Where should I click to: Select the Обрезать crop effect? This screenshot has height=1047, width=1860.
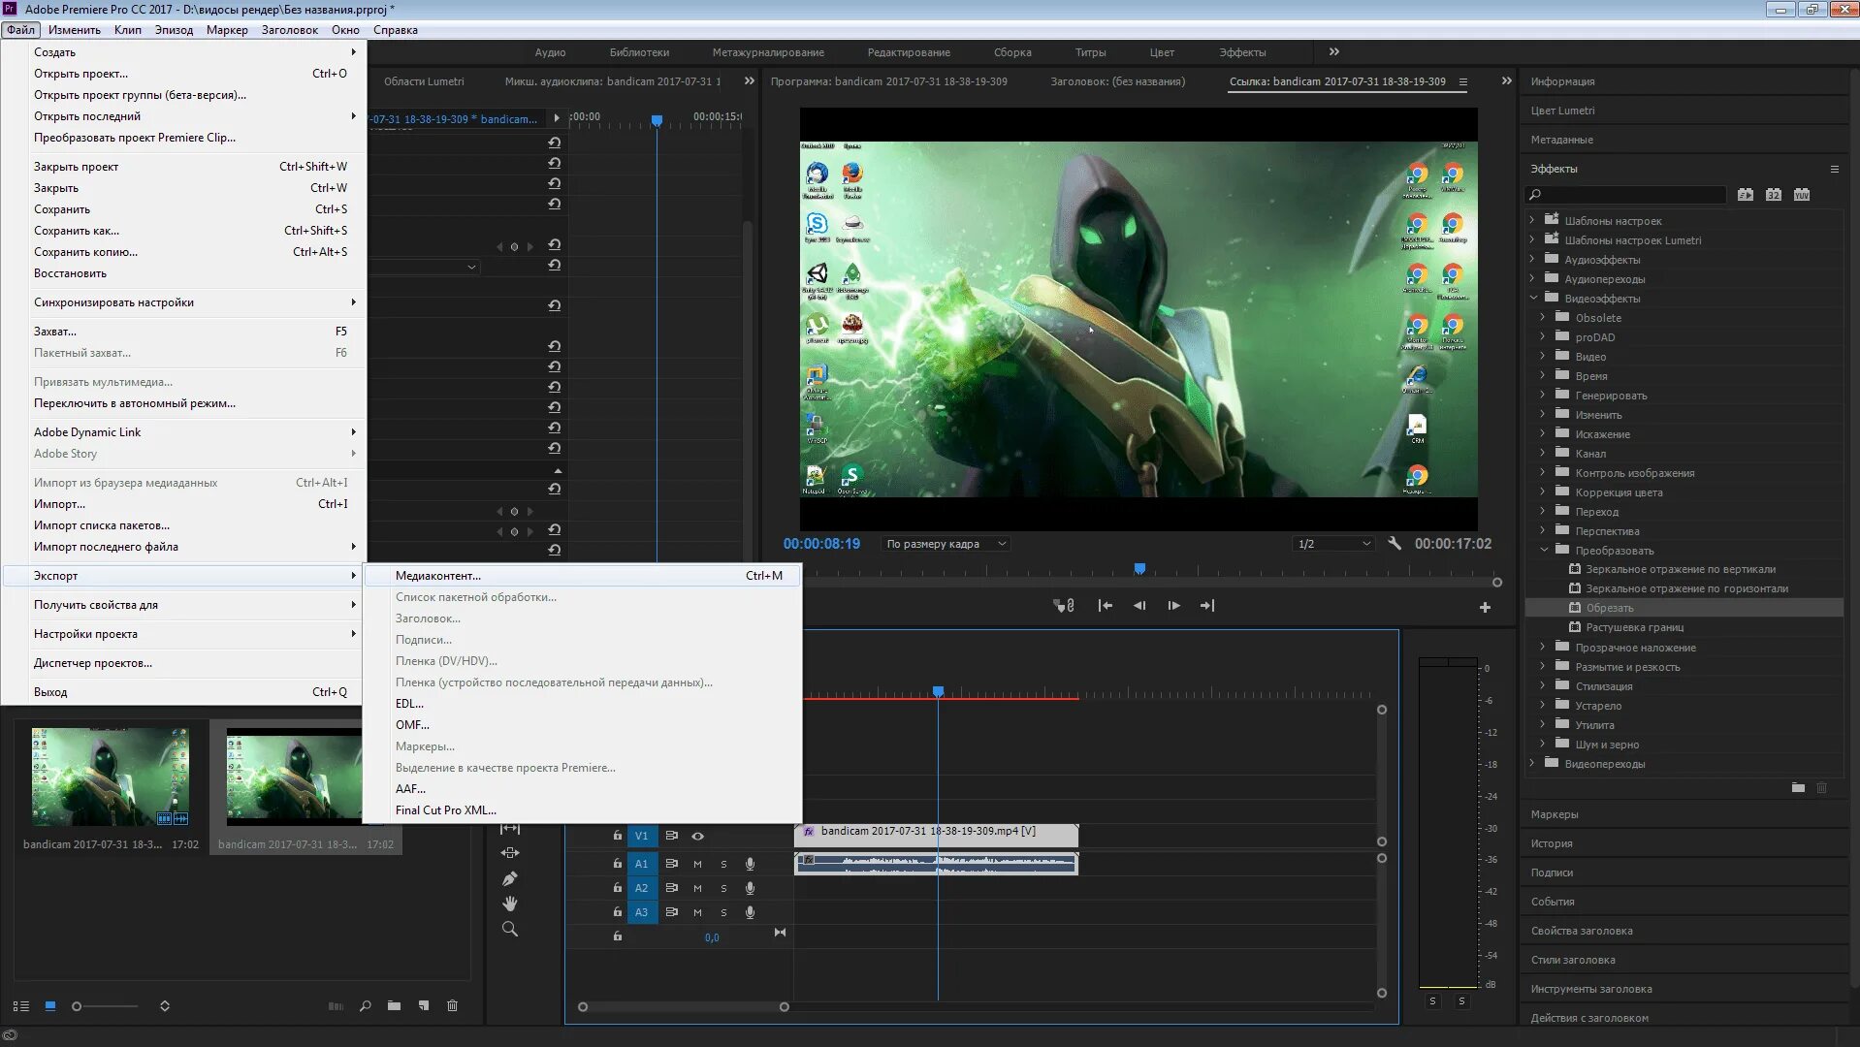click(x=1610, y=608)
